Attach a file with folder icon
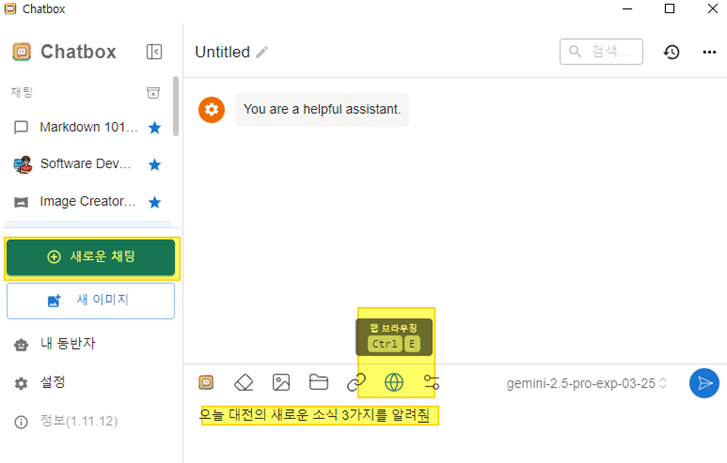 pos(318,382)
